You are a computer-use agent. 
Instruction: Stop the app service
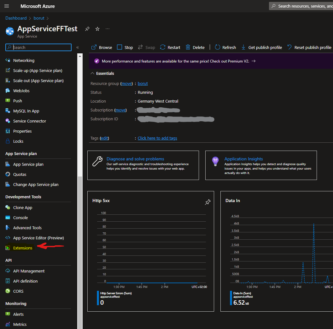(x=125, y=47)
